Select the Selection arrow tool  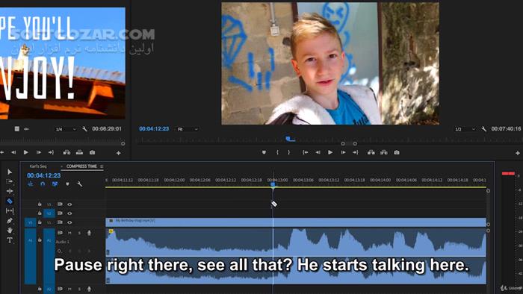[10, 172]
